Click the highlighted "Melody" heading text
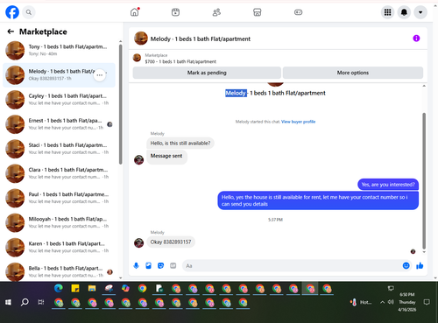 tap(236, 93)
